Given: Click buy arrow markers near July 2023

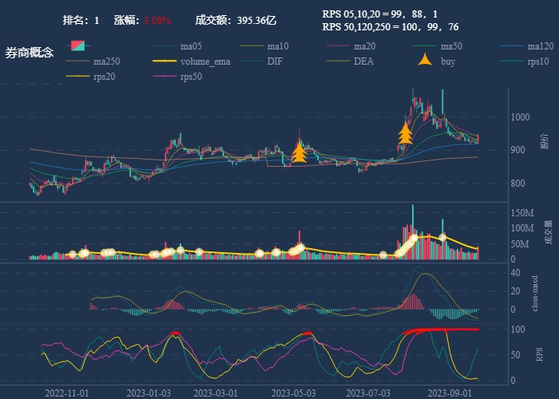Looking at the screenshot, I should point(405,132).
